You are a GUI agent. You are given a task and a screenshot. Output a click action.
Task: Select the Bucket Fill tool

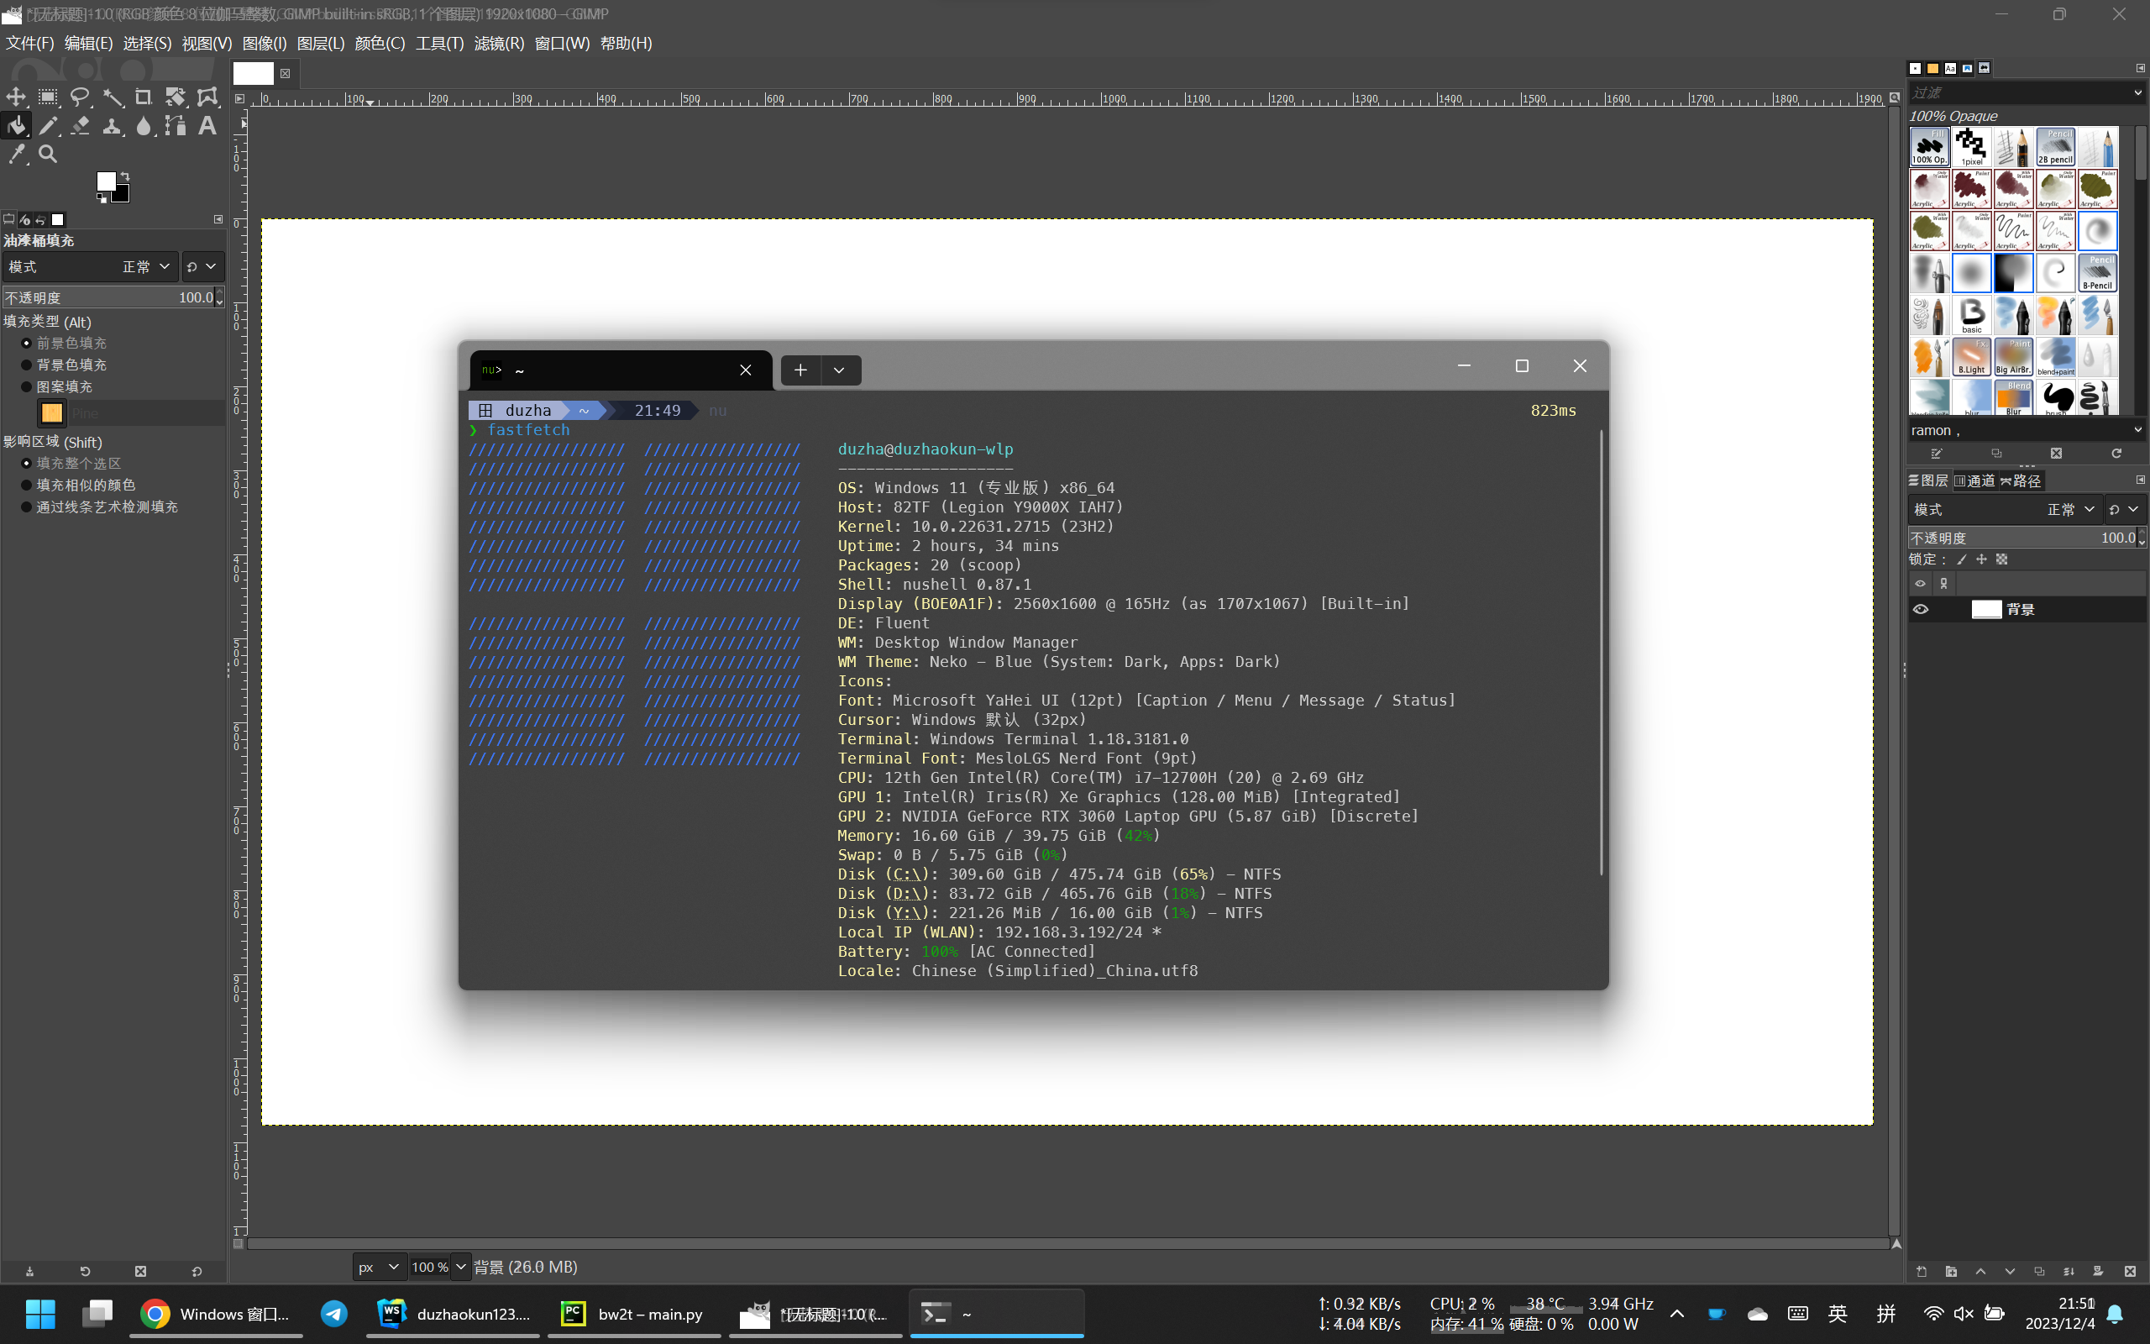coord(16,125)
